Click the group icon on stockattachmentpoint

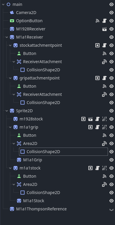click(97, 45)
